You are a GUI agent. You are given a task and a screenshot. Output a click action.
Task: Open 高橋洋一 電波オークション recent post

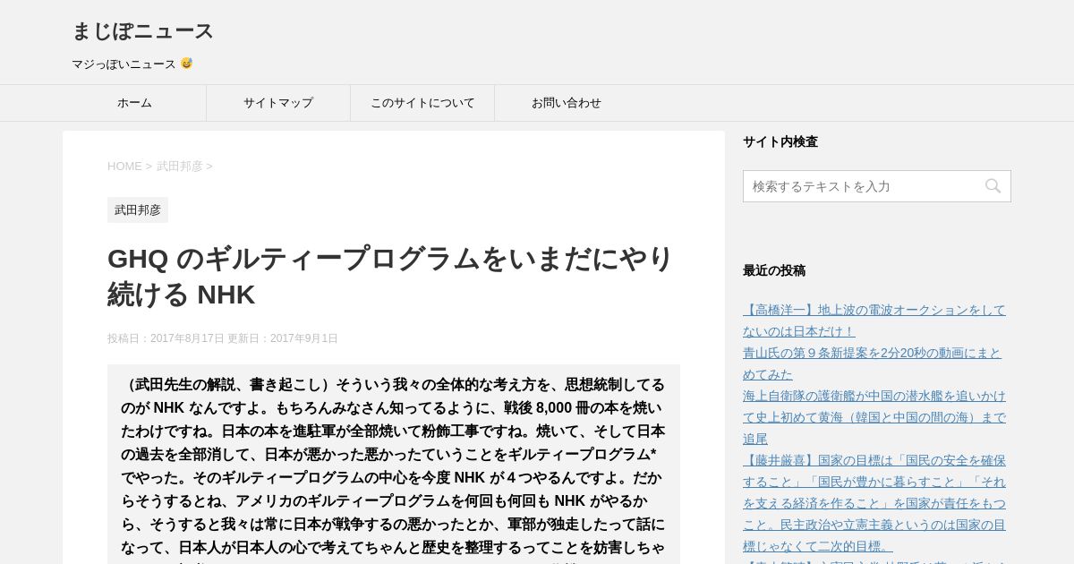(874, 320)
